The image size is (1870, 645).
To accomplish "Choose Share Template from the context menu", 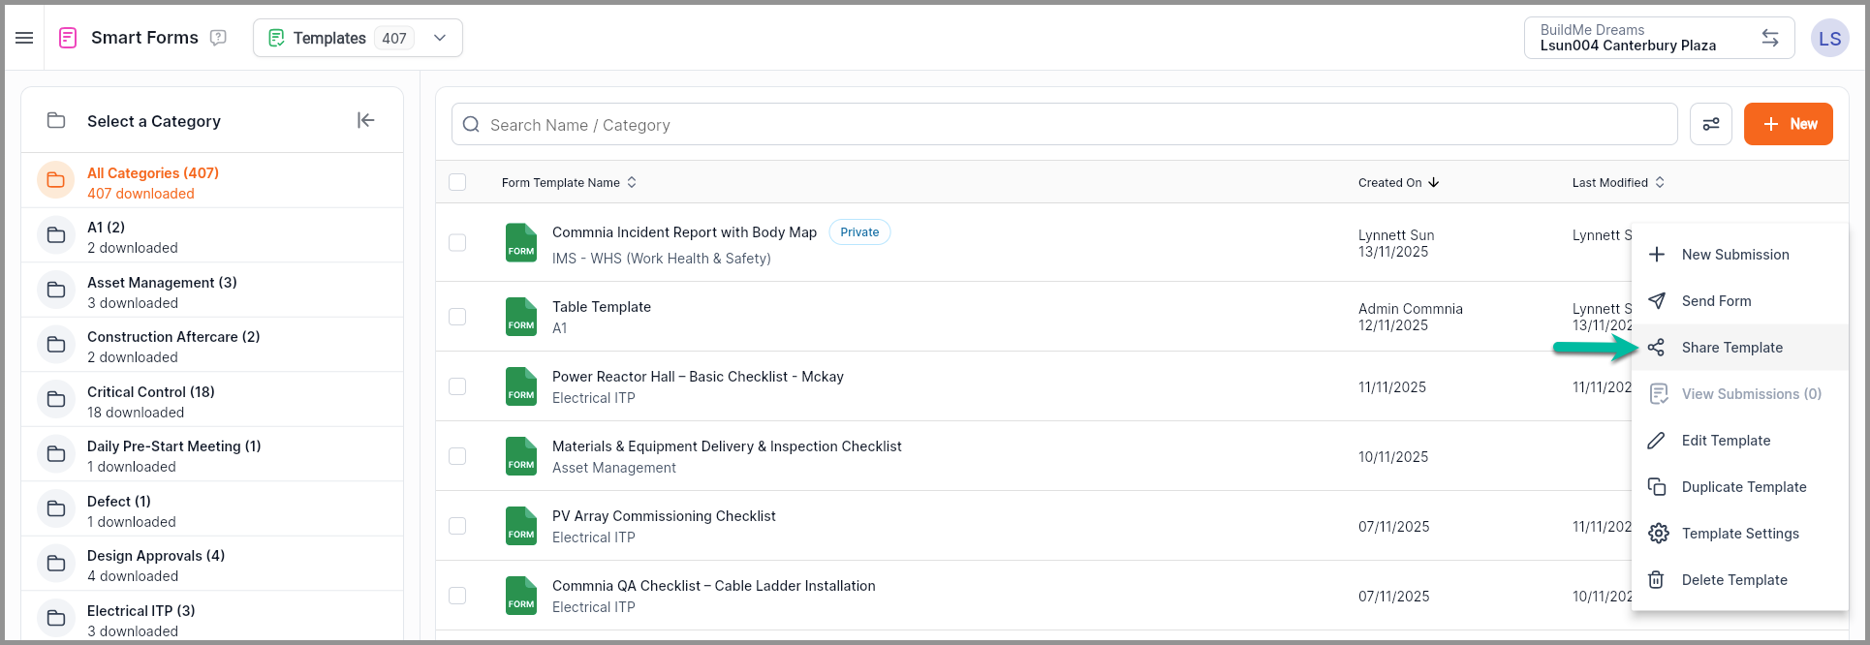I will [1731, 348].
